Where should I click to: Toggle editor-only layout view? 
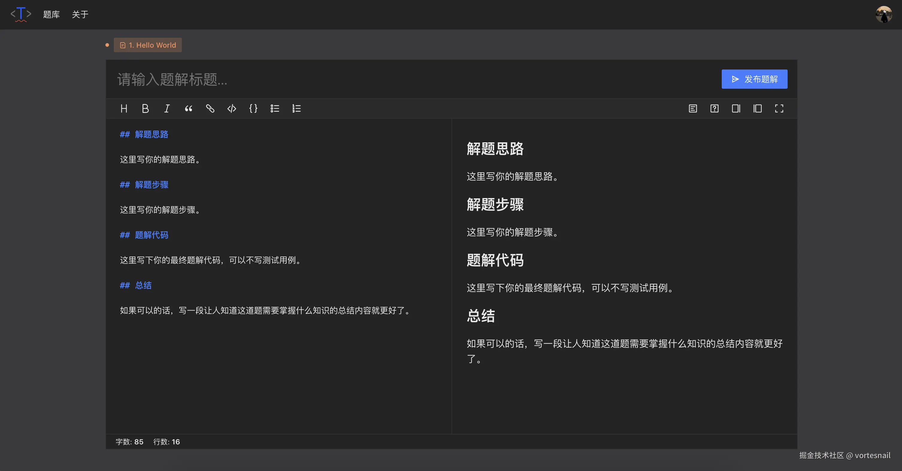(736, 109)
